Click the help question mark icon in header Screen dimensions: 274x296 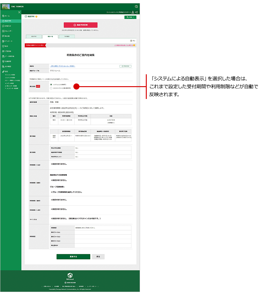pyautogui.click(x=136, y=6)
